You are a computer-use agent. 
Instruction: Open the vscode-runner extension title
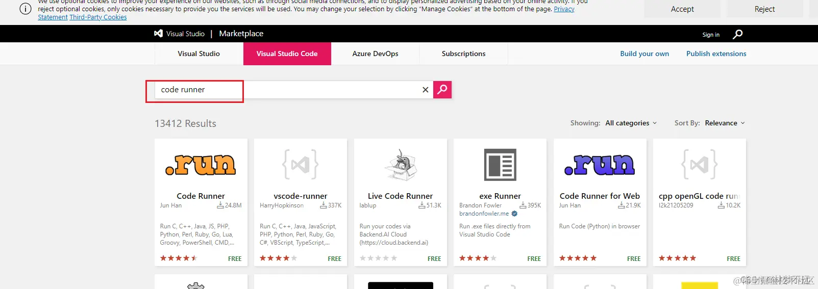[x=301, y=196]
